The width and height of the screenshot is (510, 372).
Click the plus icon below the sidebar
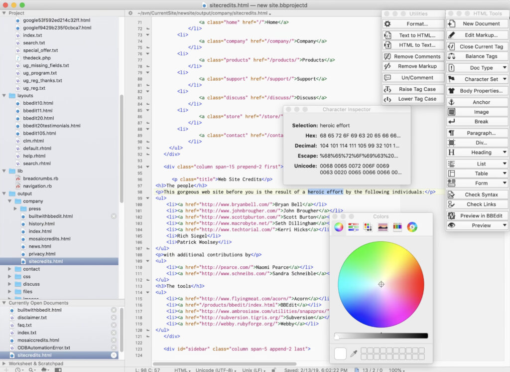click(x=5, y=370)
